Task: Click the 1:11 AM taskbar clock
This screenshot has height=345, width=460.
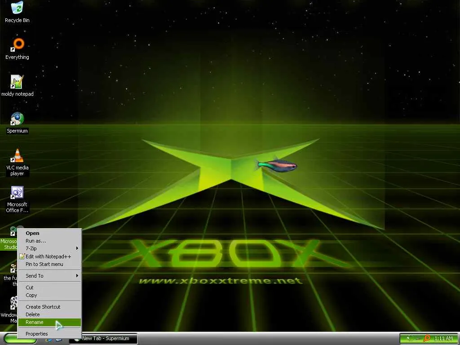Action: click(443, 339)
